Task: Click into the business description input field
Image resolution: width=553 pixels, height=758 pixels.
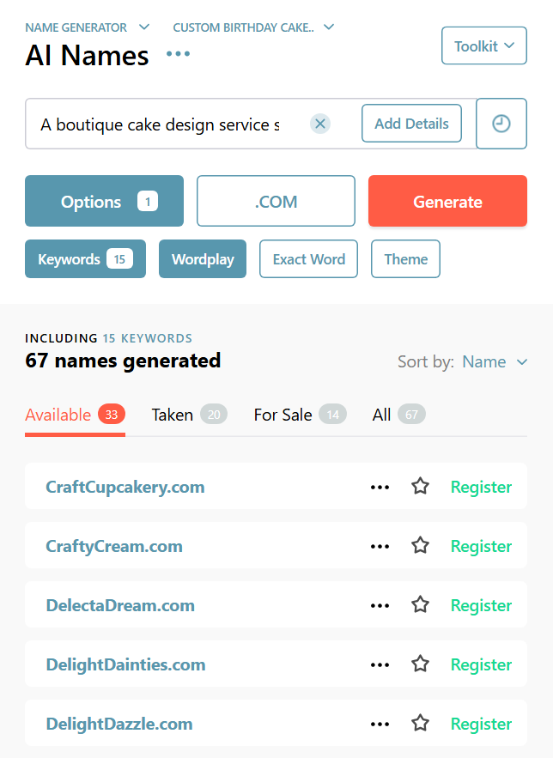Action: click(x=160, y=124)
